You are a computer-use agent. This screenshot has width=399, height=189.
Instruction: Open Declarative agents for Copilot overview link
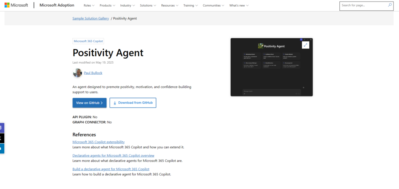coord(113,156)
